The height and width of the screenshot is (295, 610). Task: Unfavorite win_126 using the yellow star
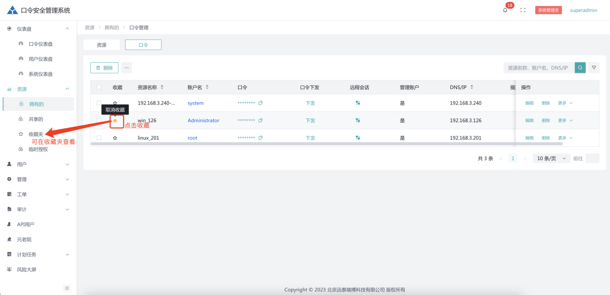(115, 121)
